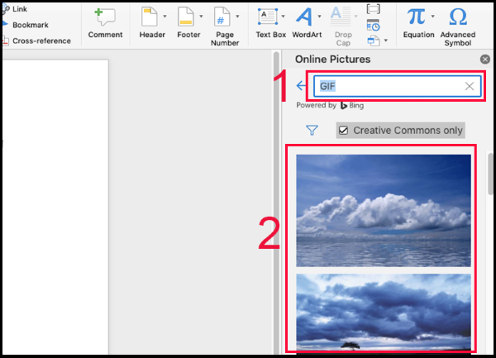Viewport: 496px width, 358px height.
Task: Close the Online Pictures panel
Action: [485, 60]
